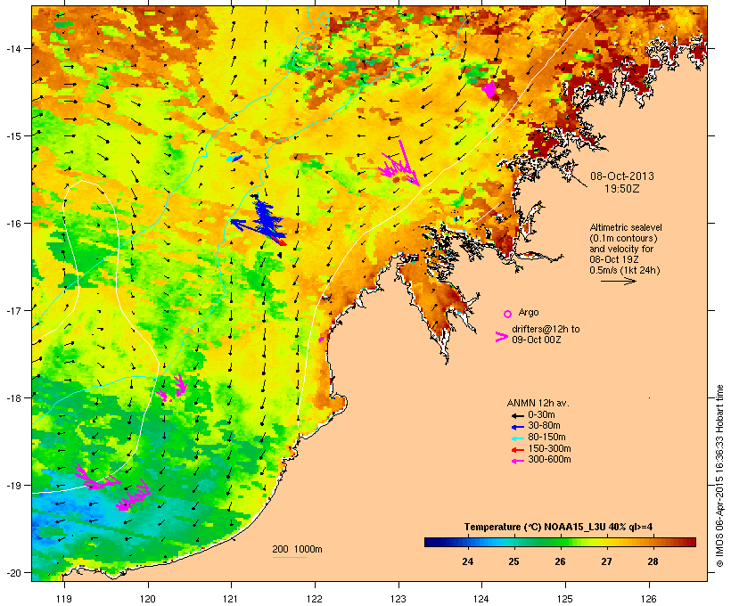The width and height of the screenshot is (731, 606).
Task: Click the 'Argo' legend label
Action: pos(529,312)
